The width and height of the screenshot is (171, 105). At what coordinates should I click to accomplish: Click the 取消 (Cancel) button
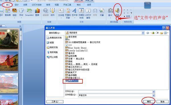[162, 102]
